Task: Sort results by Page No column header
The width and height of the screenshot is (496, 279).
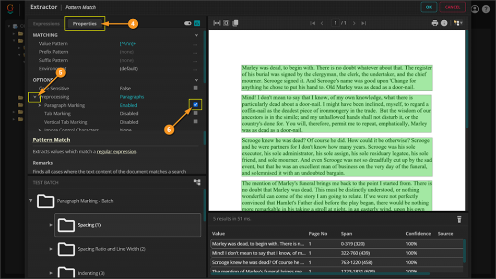Action: (x=318, y=234)
